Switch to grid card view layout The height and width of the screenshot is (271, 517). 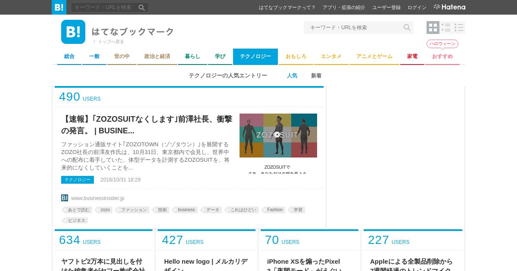(x=433, y=28)
